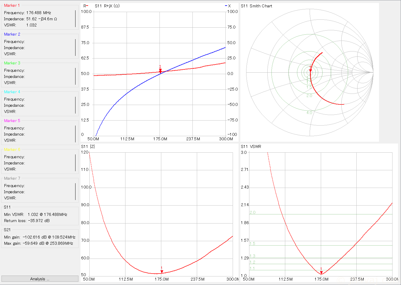Click Marker 1 VSWR value 1.032
This screenshot has width=401, height=285.
[31, 25]
